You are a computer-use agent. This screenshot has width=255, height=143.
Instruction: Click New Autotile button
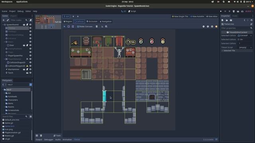197,16
